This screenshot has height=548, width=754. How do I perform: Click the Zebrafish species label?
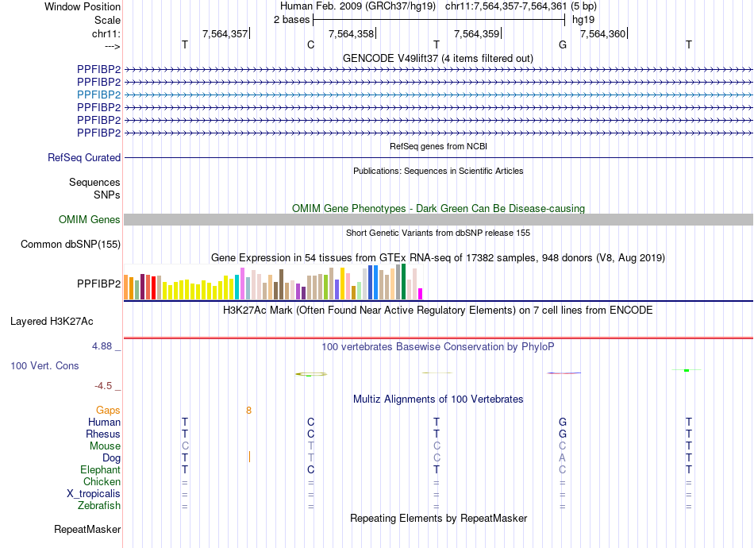(99, 506)
